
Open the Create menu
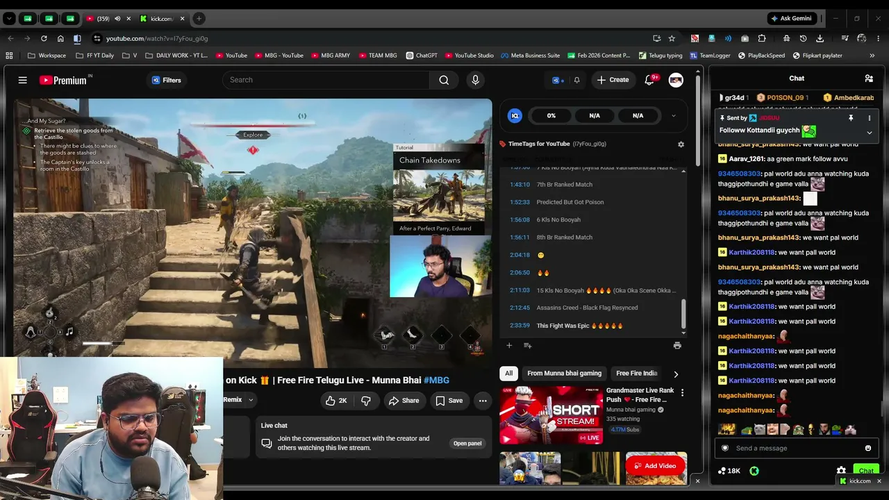click(x=613, y=80)
